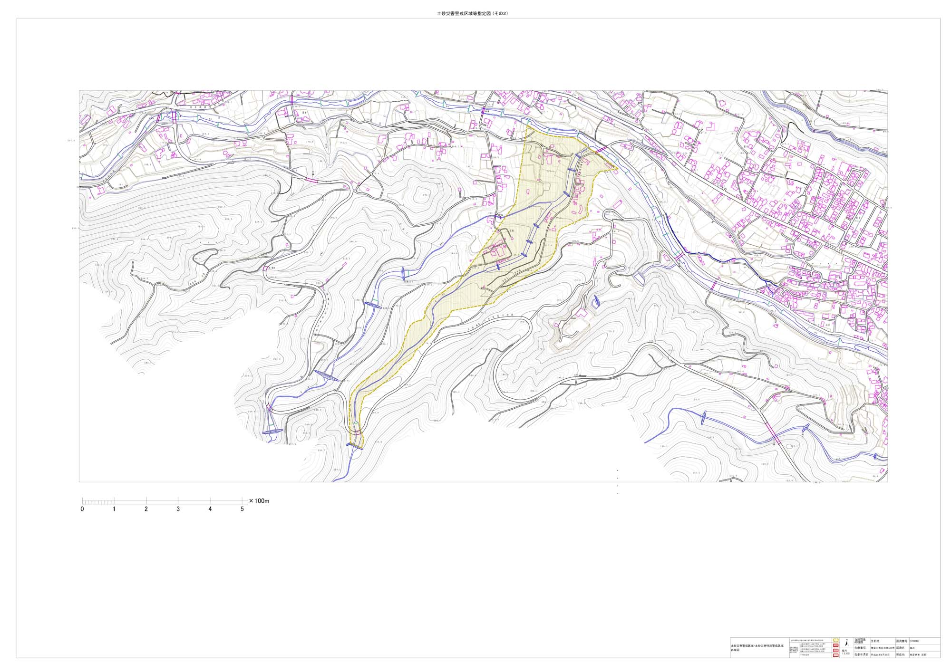Click the finely subdivided segment of scale bar
Image resolution: width=951 pixels, height=672 pixels.
tap(98, 501)
